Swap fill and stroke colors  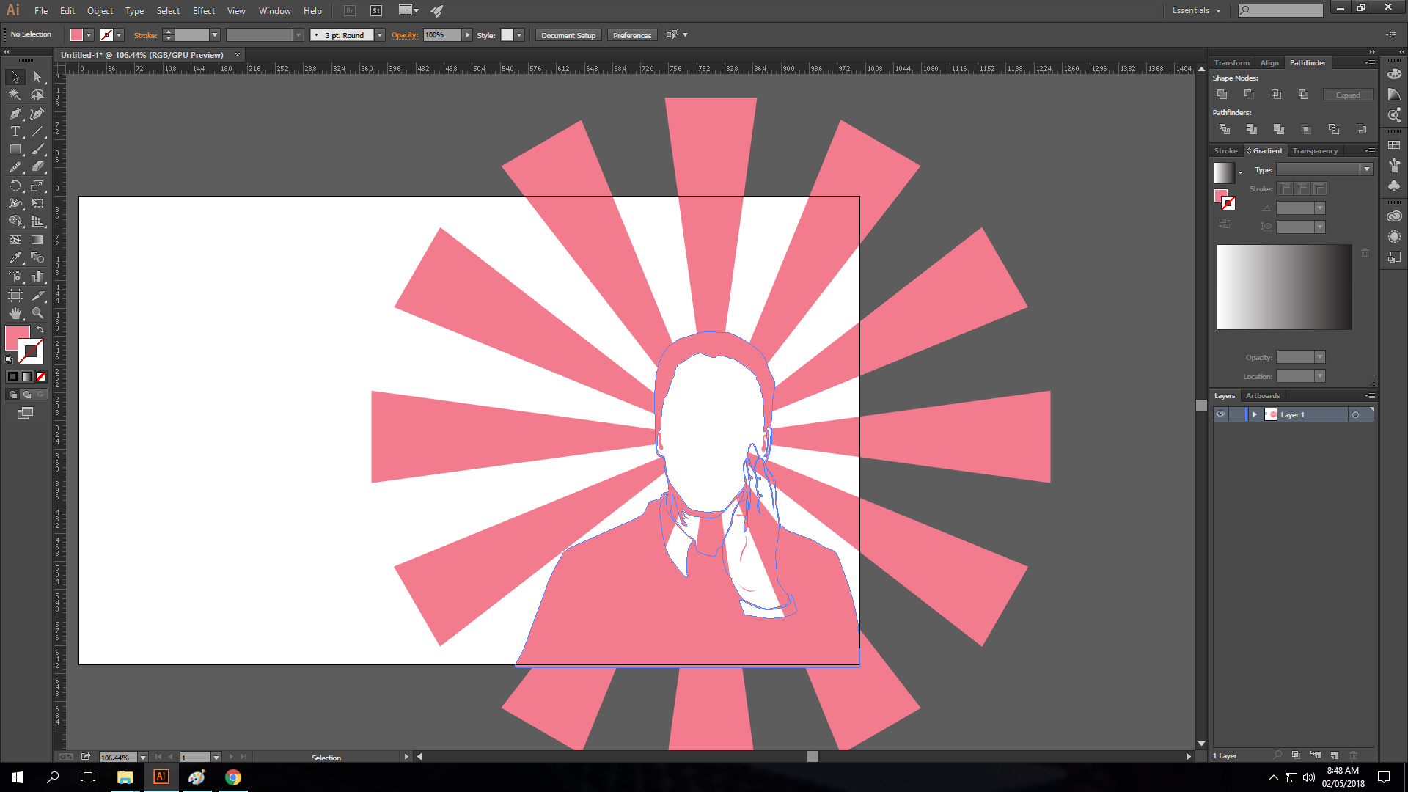tap(41, 330)
